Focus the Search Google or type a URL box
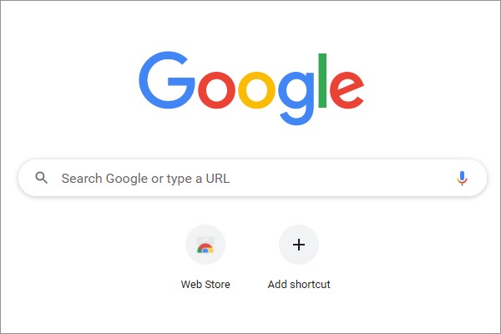This screenshot has height=334, width=501. (x=250, y=178)
